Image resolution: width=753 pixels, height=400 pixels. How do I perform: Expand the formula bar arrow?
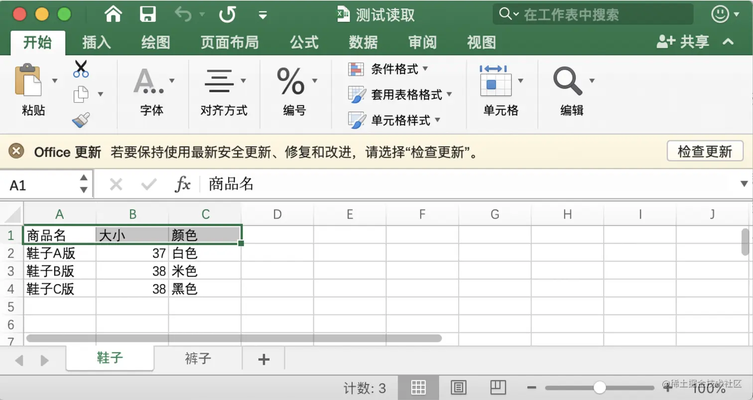pyautogui.click(x=745, y=184)
